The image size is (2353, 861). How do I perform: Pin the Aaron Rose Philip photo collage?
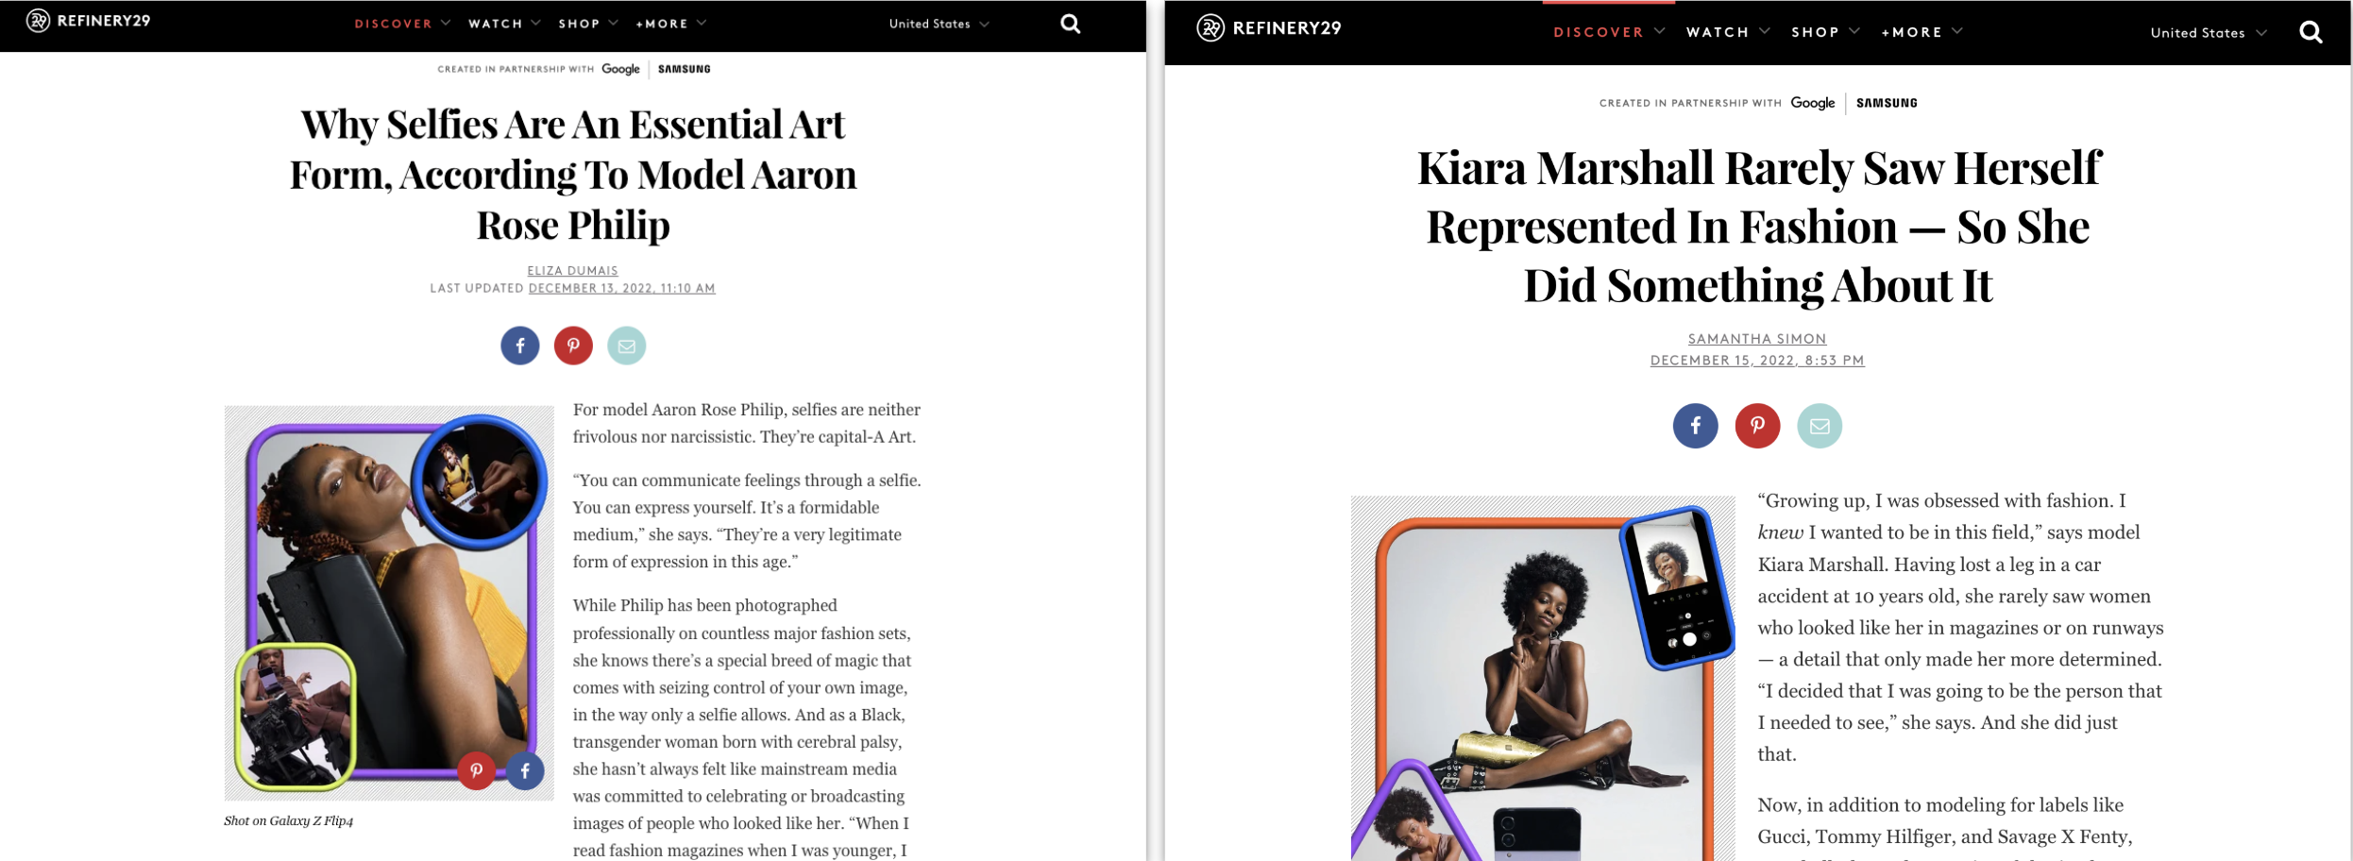coord(477,770)
